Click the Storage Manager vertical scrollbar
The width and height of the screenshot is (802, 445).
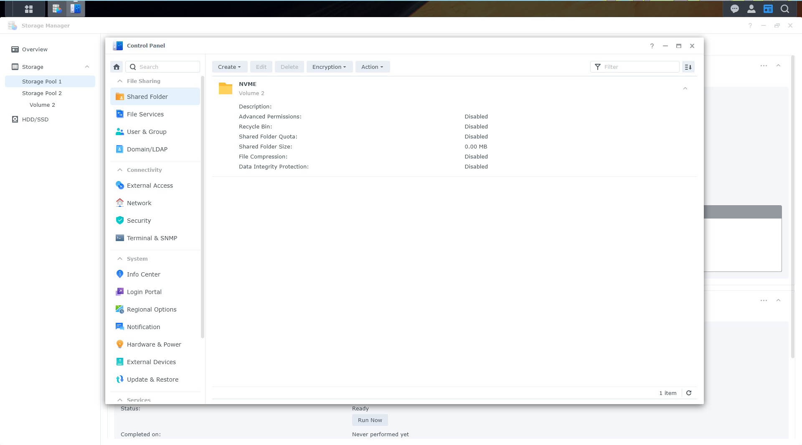tap(793, 207)
